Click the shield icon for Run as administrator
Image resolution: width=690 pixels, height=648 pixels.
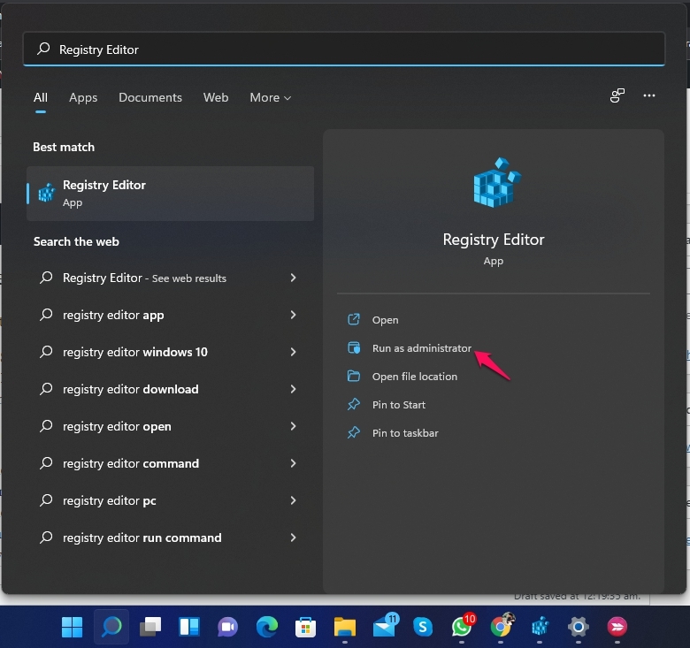tap(354, 347)
